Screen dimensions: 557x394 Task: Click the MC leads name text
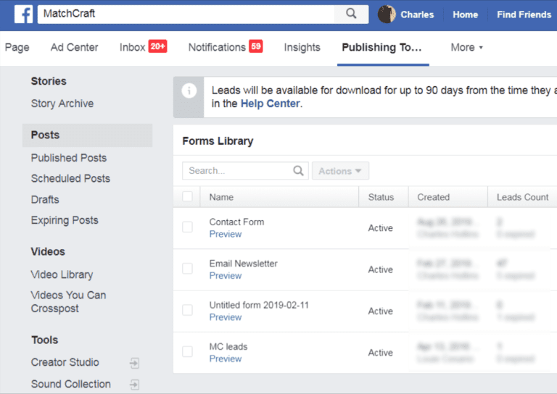pos(228,346)
